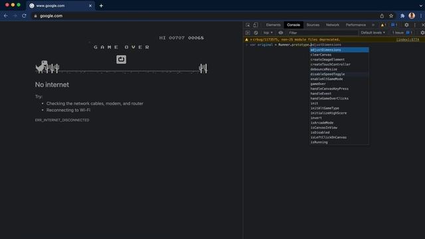
Task: Activate the DevTools inspect element picker
Action: [x=248, y=25]
